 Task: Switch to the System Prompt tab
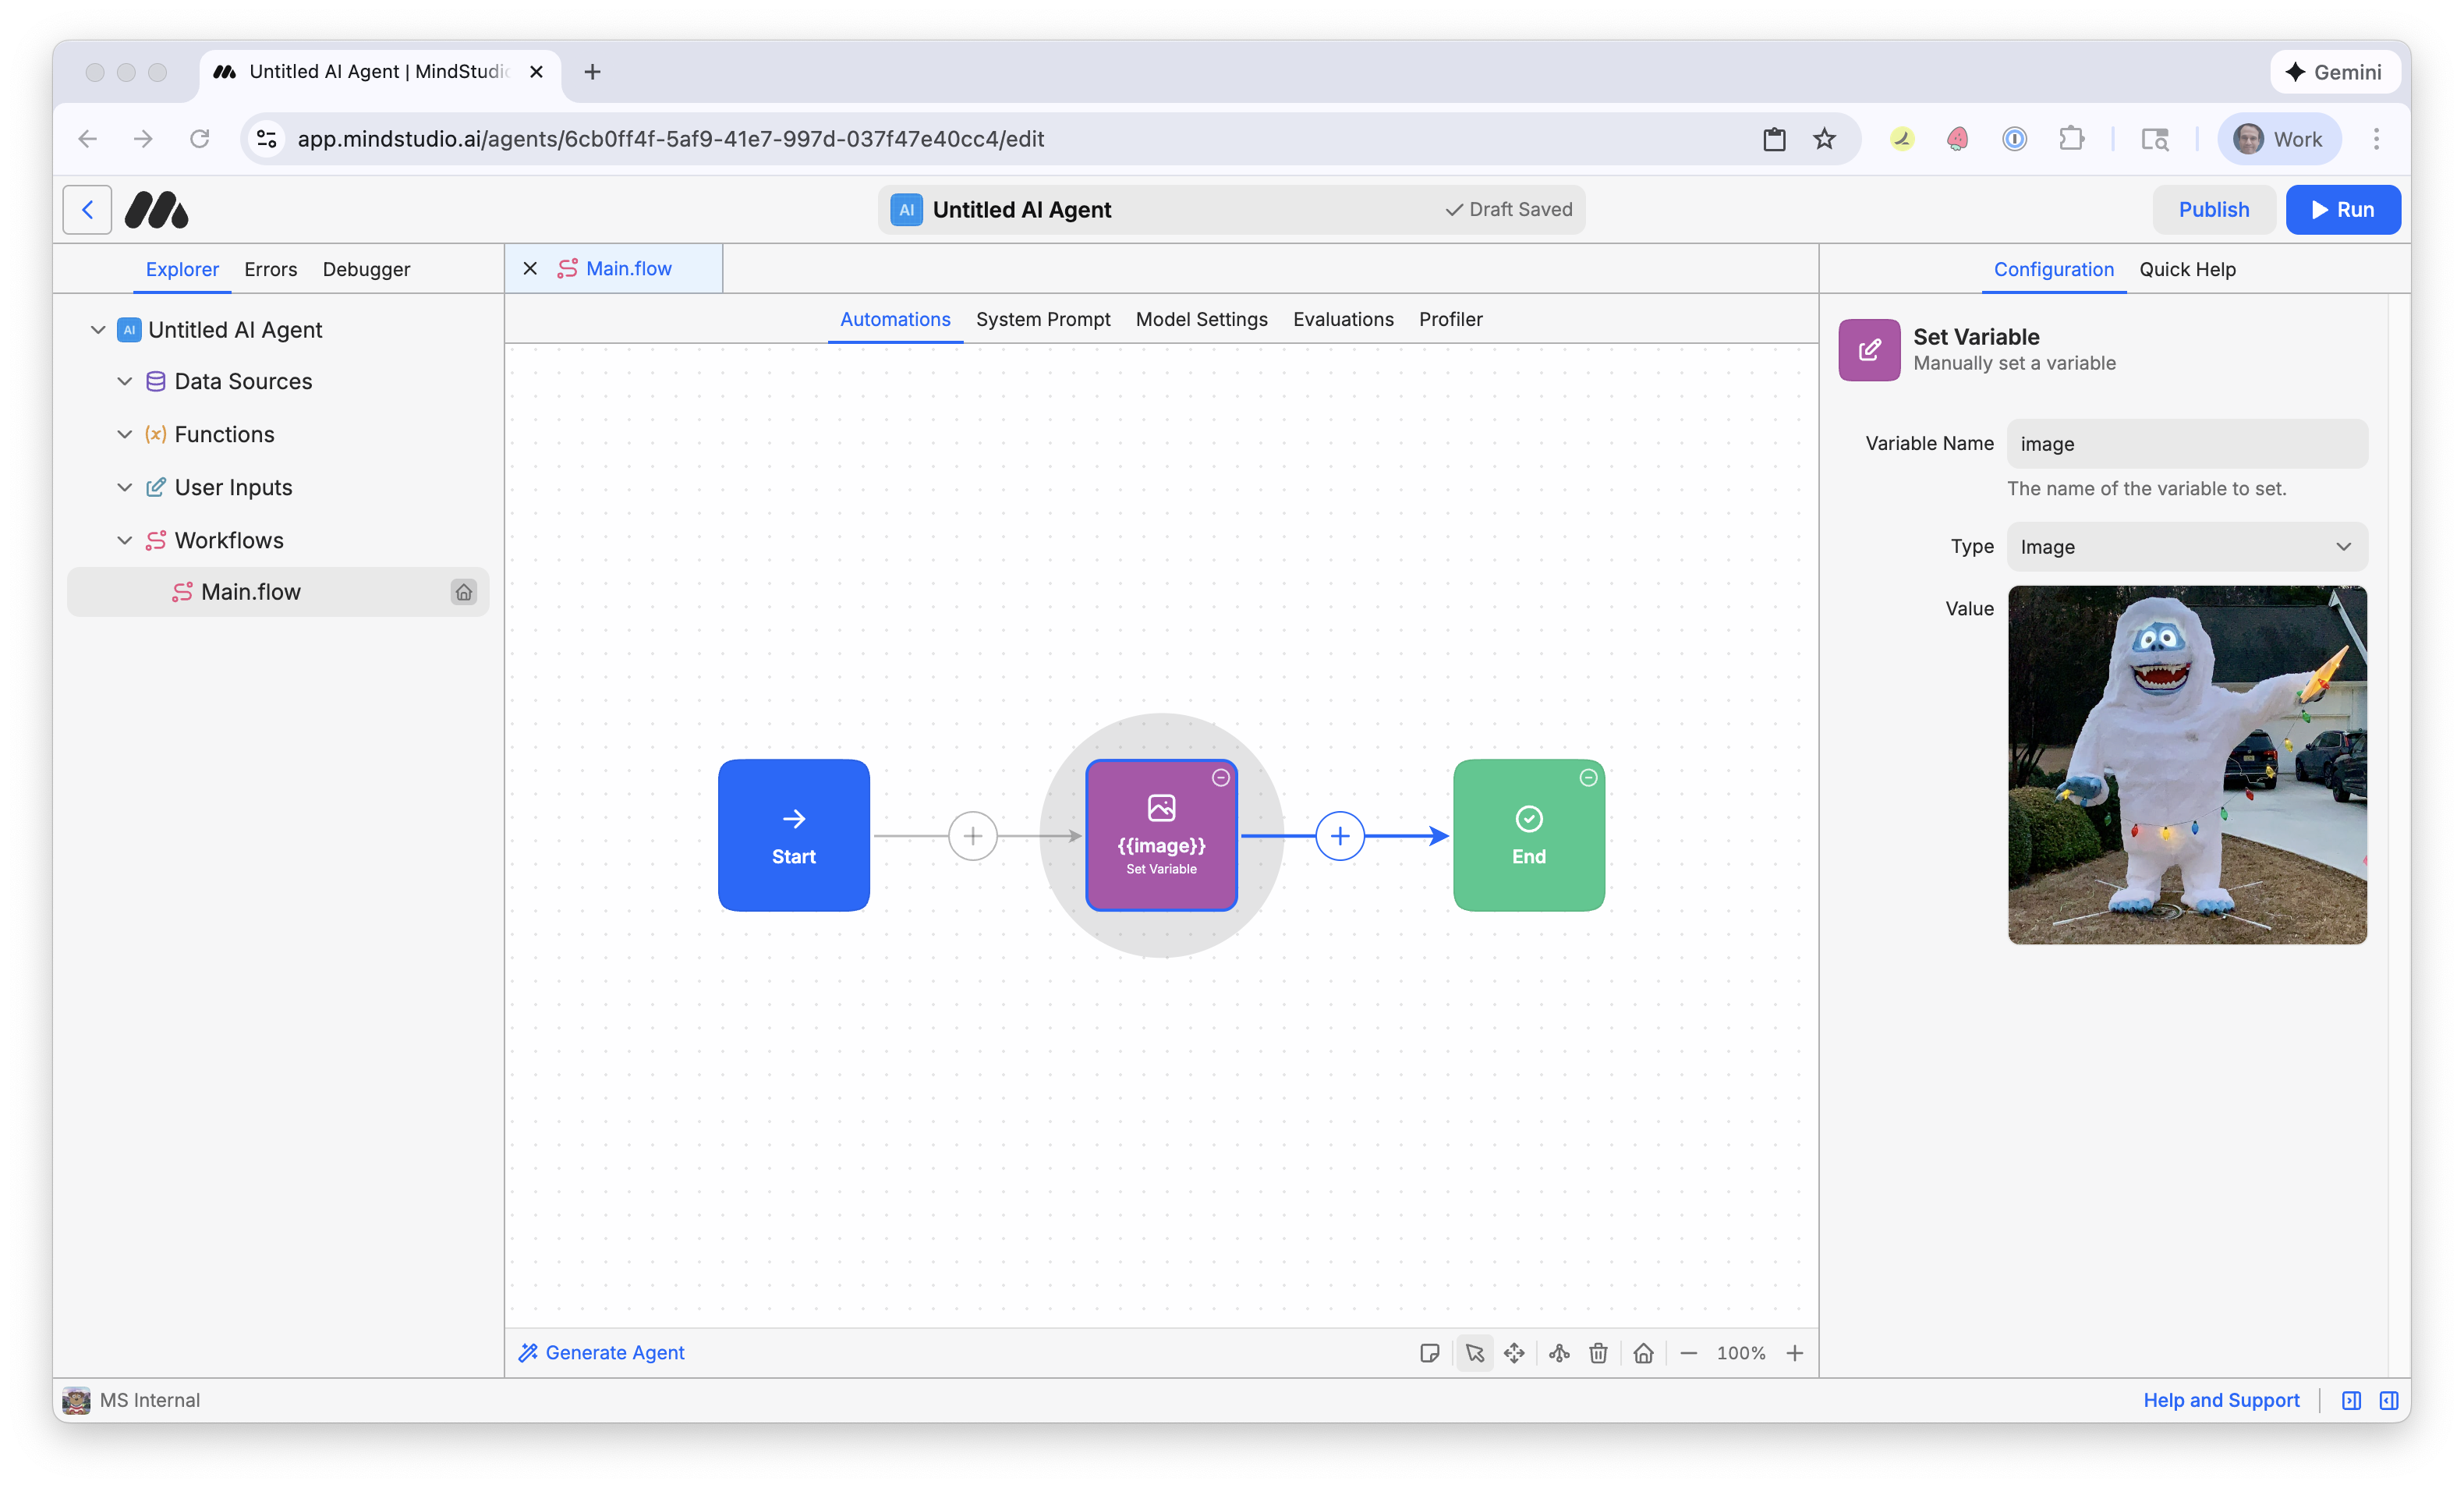point(1043,319)
